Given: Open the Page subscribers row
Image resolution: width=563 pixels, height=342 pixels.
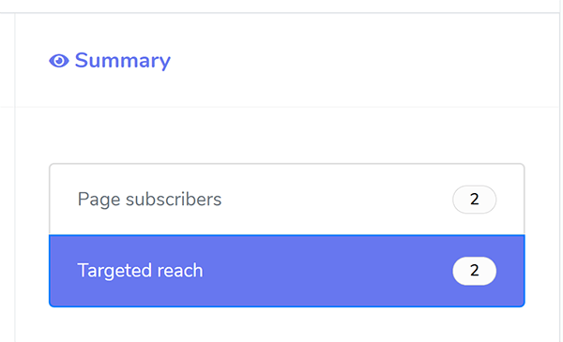Looking at the screenshot, I should click(x=287, y=200).
